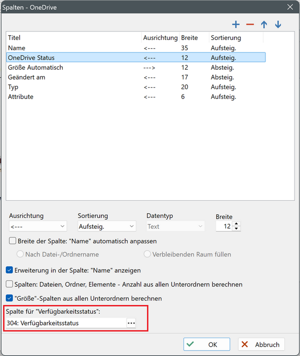Uncheck Erweiterung in der Spalte Name anzeigen
Viewport: 300px width, 356px height.
9,270
